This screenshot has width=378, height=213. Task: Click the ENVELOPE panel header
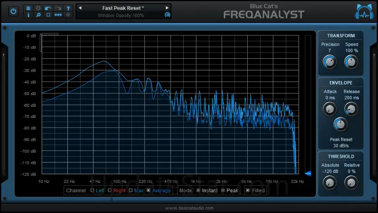(x=341, y=83)
